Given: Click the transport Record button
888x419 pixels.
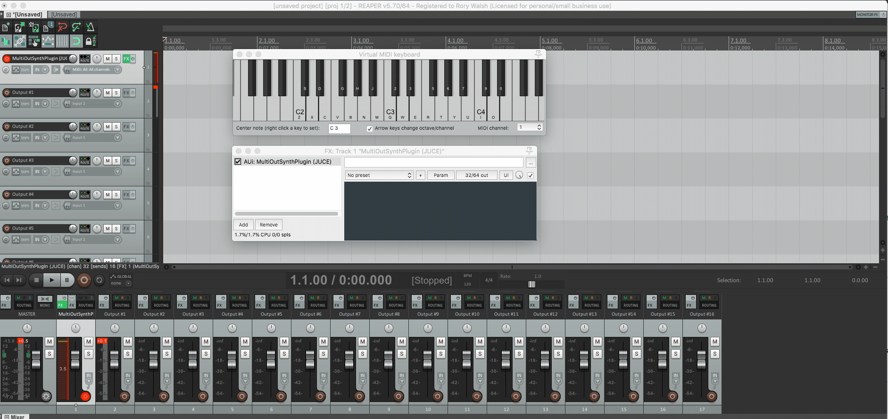Looking at the screenshot, I should coord(84,280).
